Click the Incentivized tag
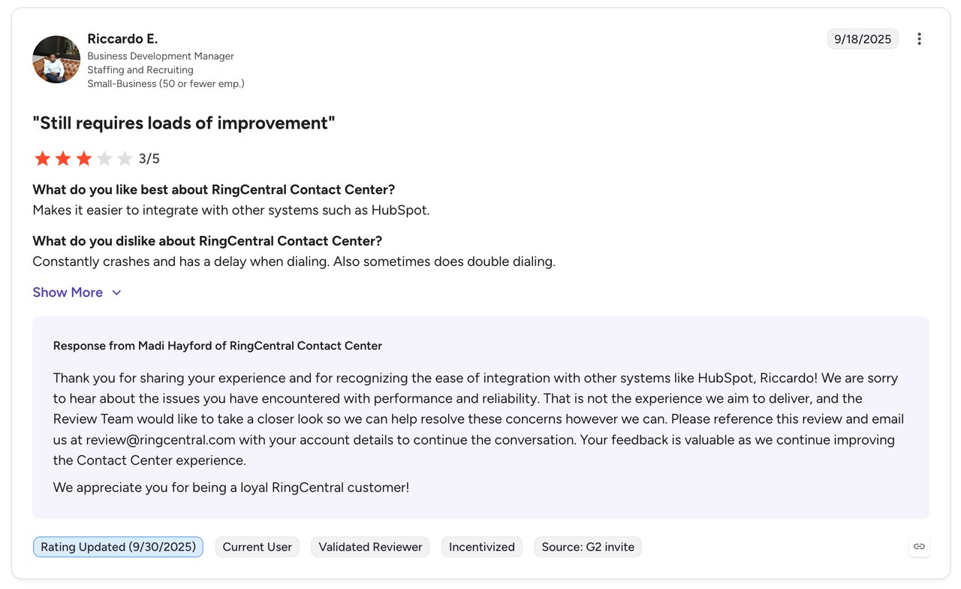 (482, 547)
